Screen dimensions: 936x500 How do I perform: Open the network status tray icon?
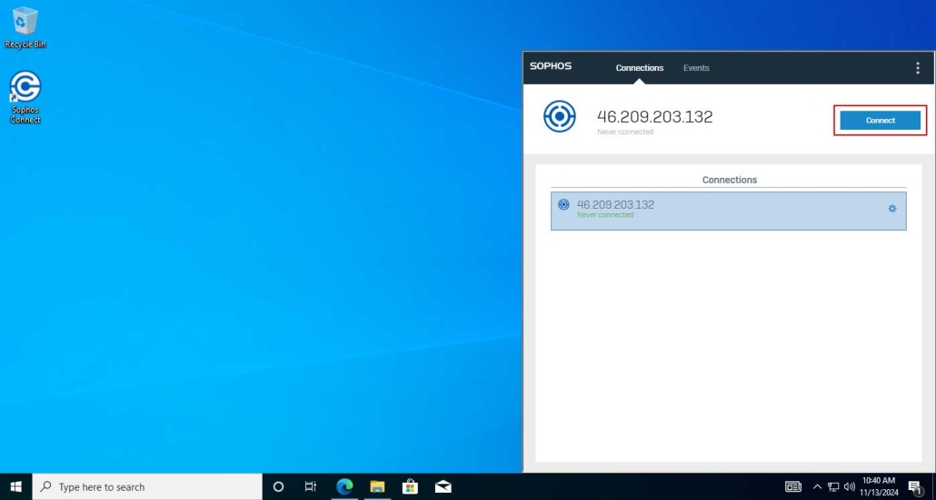click(x=833, y=487)
